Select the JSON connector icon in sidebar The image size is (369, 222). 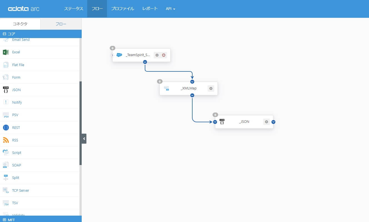6,90
